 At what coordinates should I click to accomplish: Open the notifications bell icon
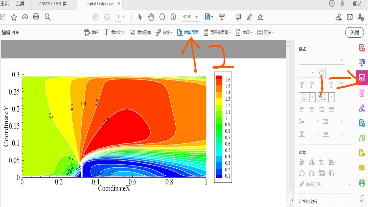[x=342, y=3]
